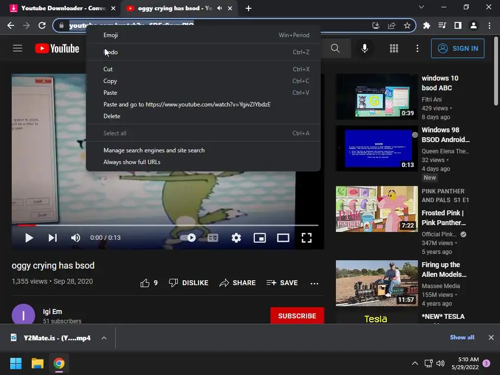Click the YouTube search magnifier button
The width and height of the screenshot is (500, 375).
335,48
